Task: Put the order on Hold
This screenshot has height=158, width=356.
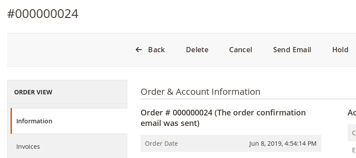Action: [x=340, y=50]
